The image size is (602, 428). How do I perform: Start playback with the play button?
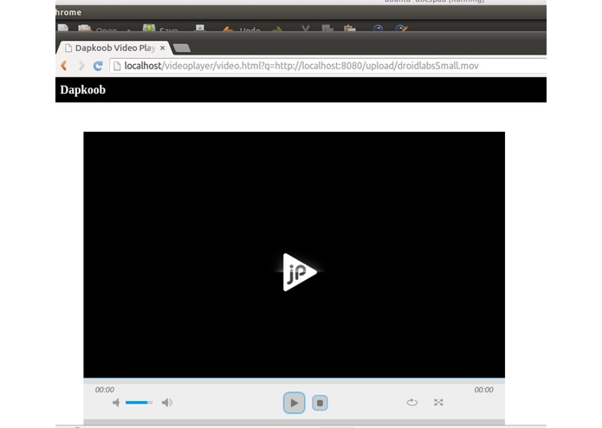(x=295, y=403)
